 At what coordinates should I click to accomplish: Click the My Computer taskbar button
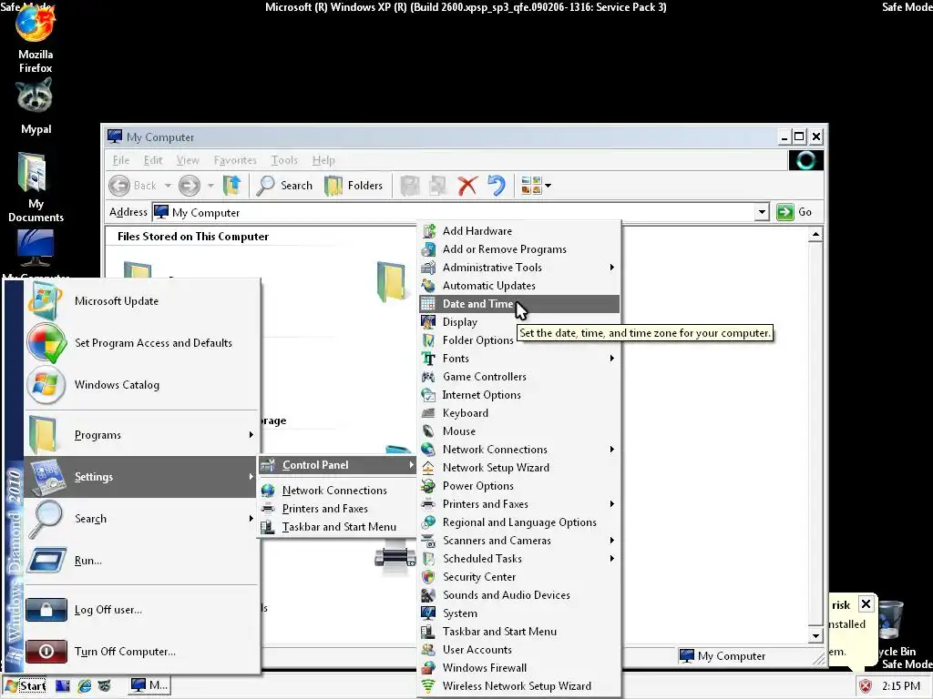(x=149, y=686)
